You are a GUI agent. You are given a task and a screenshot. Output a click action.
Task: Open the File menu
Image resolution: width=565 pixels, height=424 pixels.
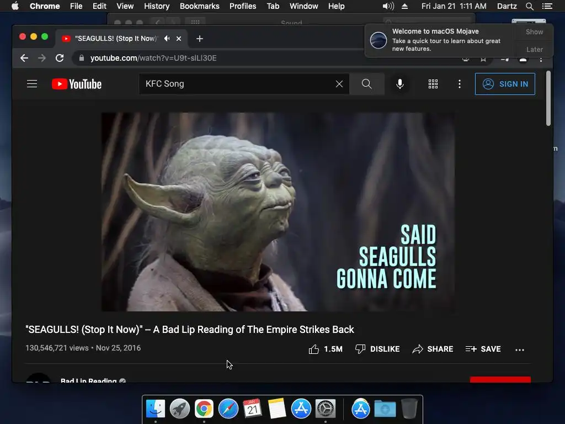point(76,6)
